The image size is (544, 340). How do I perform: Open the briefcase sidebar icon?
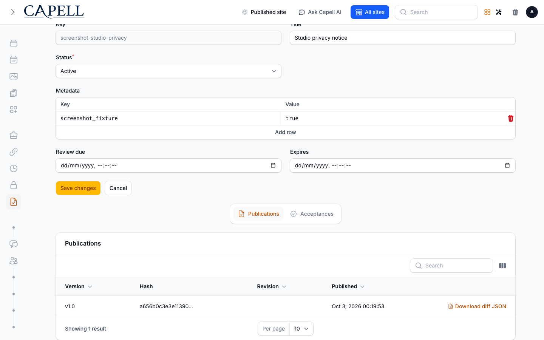pos(14,135)
